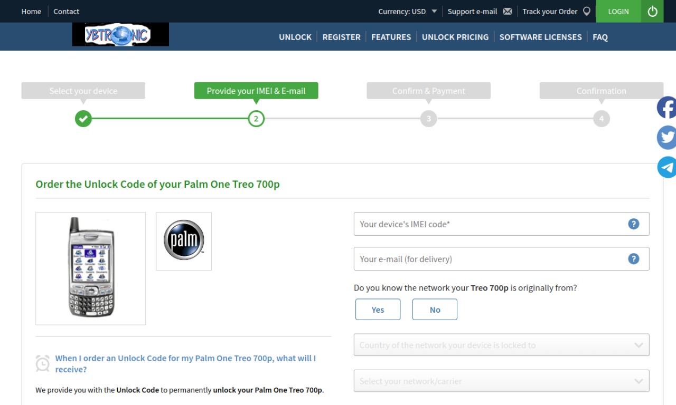Click the 'We provide you with the Unlock Code' text
Screen dimensions: 676x405
180,390
